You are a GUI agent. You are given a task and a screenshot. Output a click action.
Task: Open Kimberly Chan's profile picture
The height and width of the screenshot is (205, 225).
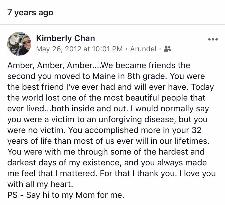coord(19,44)
